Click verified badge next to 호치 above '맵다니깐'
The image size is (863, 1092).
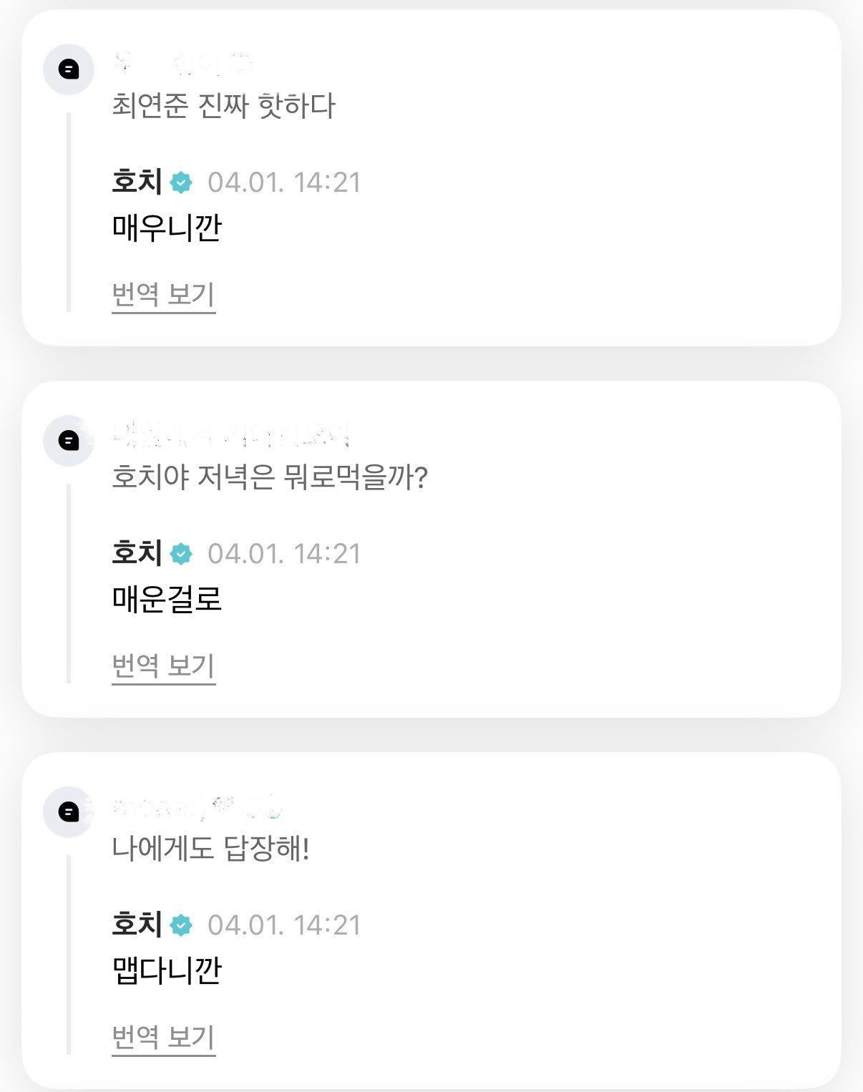[x=182, y=925]
